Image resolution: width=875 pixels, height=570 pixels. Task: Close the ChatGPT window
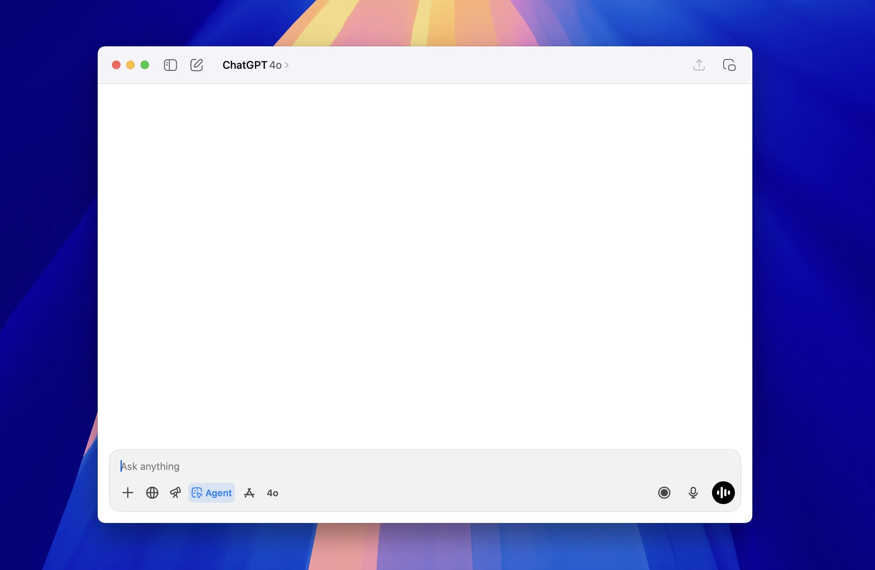pyautogui.click(x=116, y=65)
